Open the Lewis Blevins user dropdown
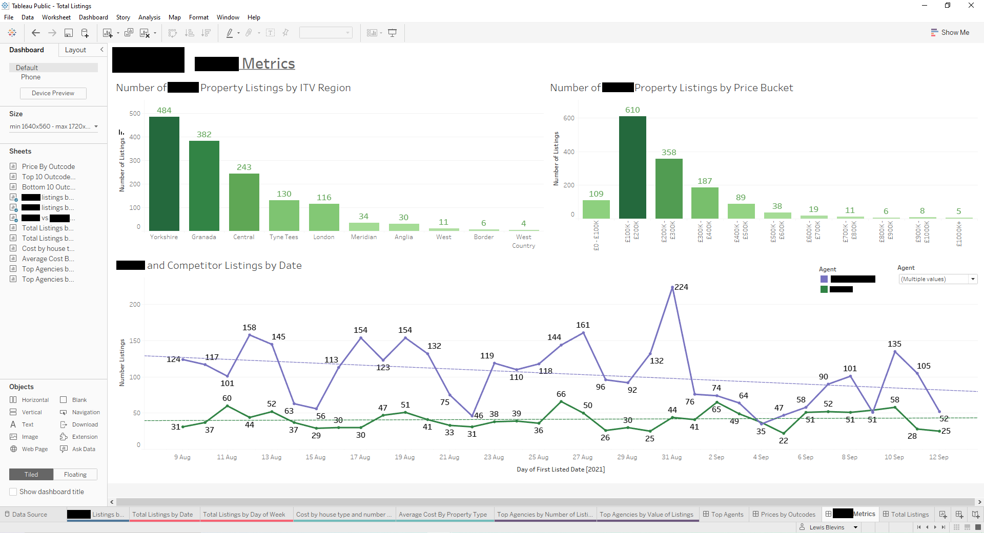 (855, 527)
